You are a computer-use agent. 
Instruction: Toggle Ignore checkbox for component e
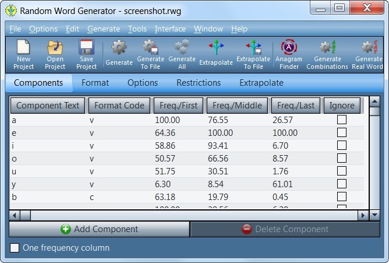click(x=342, y=132)
